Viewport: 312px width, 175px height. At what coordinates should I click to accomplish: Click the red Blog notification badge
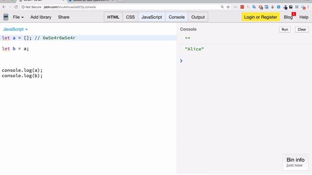[293, 14]
